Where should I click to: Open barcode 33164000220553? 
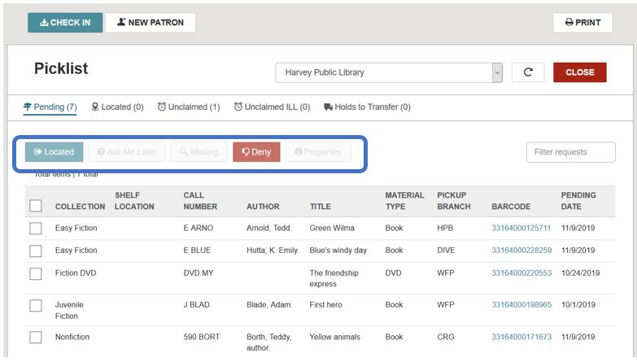tap(521, 273)
